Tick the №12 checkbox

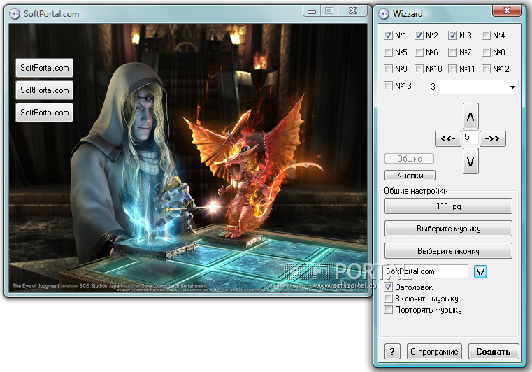(x=486, y=69)
